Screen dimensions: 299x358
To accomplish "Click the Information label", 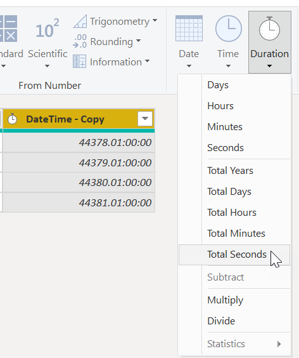I will pos(116,62).
